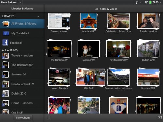Open the hockey jersey 68 album thumbnail
This screenshot has height=122, width=163.
118,105
